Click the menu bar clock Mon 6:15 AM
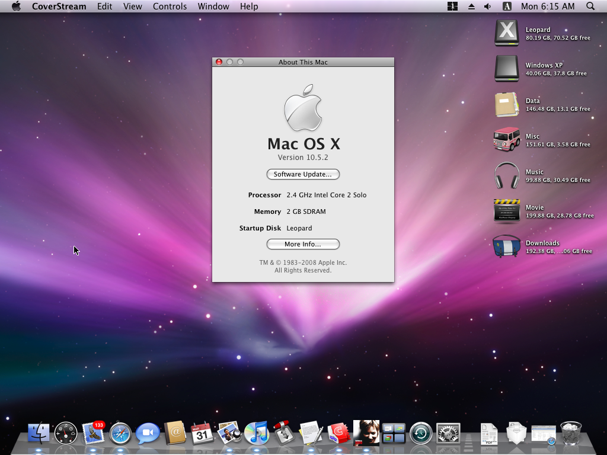 pos(548,6)
